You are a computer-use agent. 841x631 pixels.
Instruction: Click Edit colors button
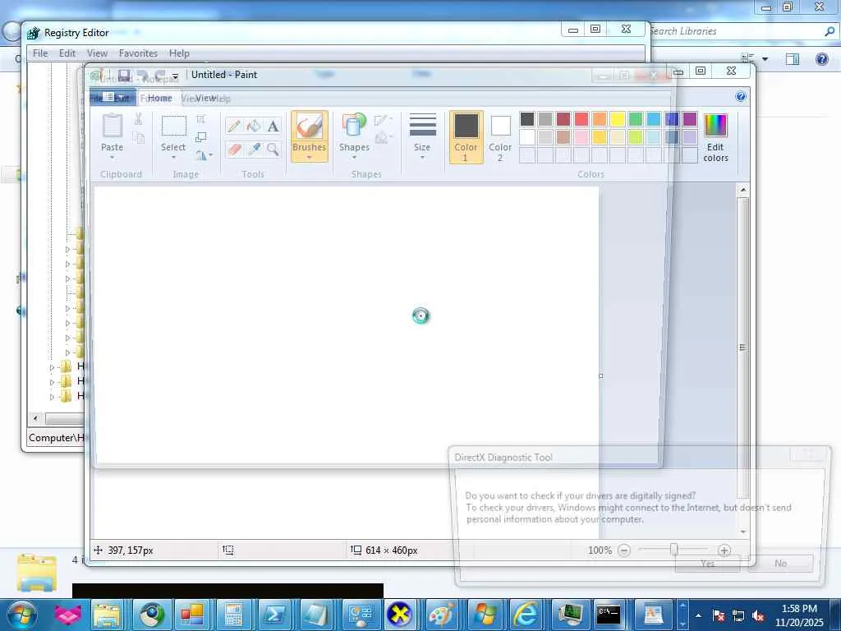pyautogui.click(x=715, y=137)
